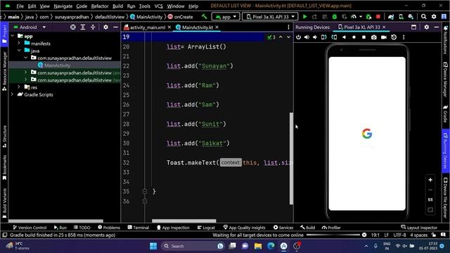450x253 pixels.
Task: Toggle Structure tool window
Action: pyautogui.click(x=4, y=136)
